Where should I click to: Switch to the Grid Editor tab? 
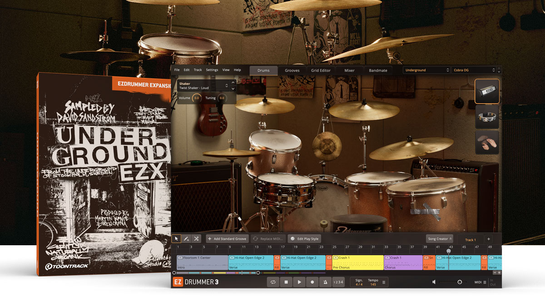coord(321,70)
